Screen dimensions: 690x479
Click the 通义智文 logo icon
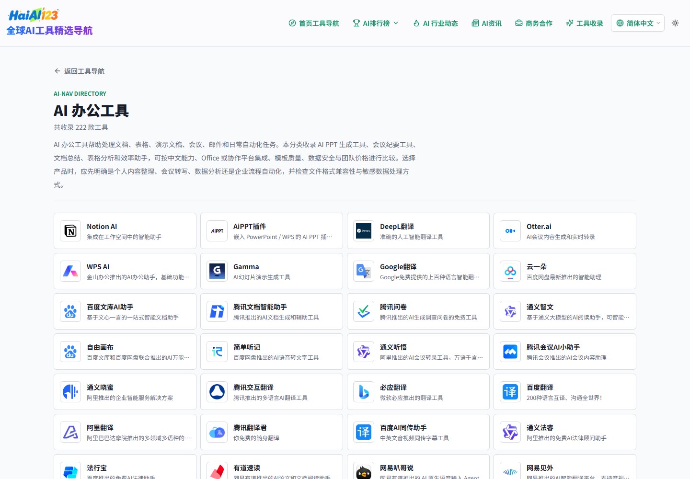point(510,311)
